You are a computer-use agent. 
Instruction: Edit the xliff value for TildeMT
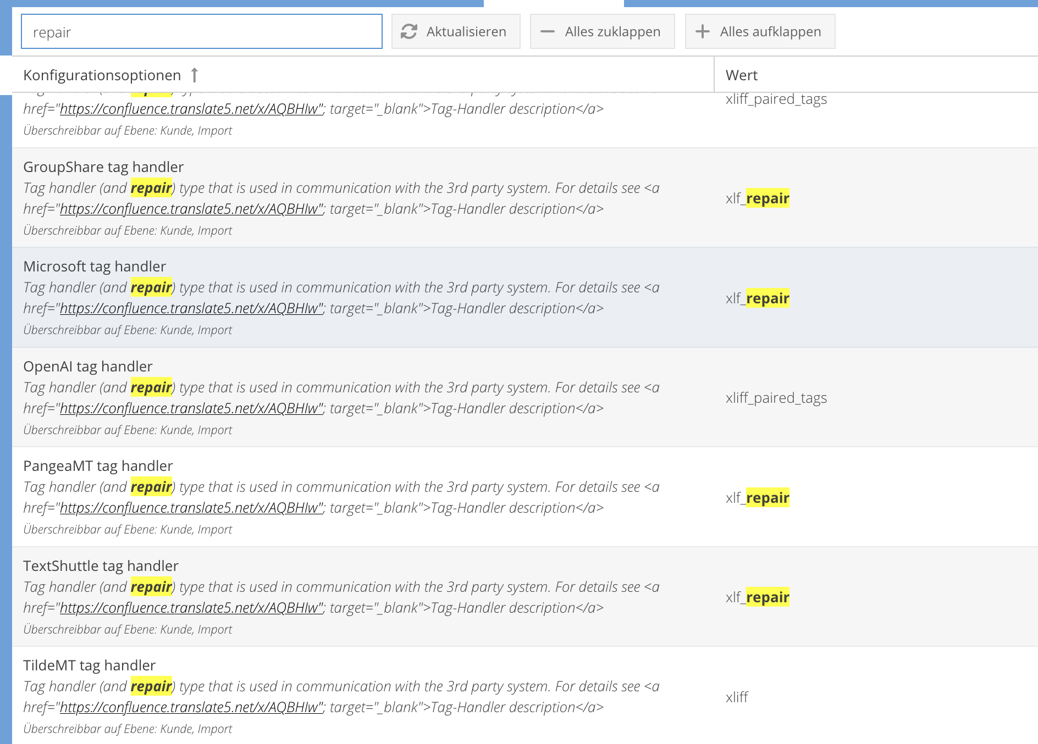click(x=737, y=697)
